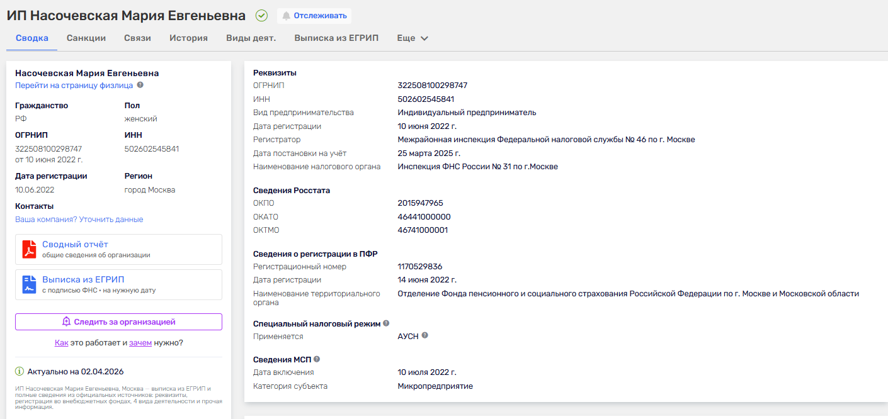This screenshot has height=419, width=888.
Task: Click the bell icon inside Следить за организацией
Action: point(66,321)
